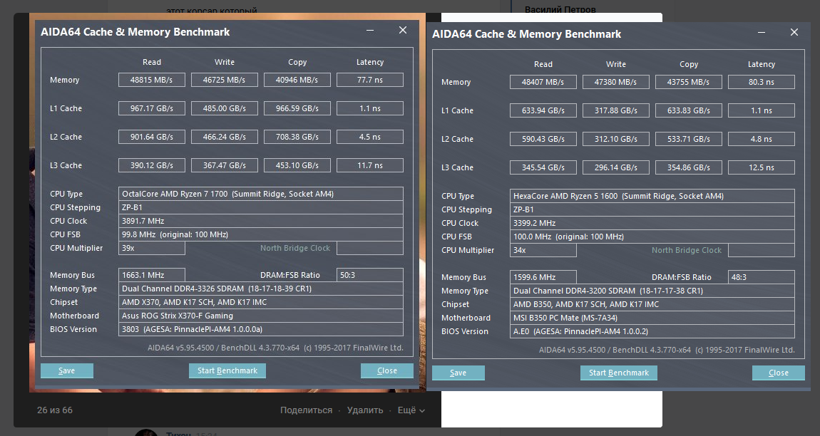The height and width of the screenshot is (436, 820).
Task: Click the name Василий Петров in the sidebar
Action: click(560, 9)
